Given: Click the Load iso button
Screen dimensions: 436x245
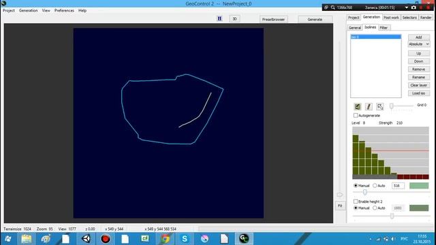Looking at the screenshot, I should coord(419,93).
